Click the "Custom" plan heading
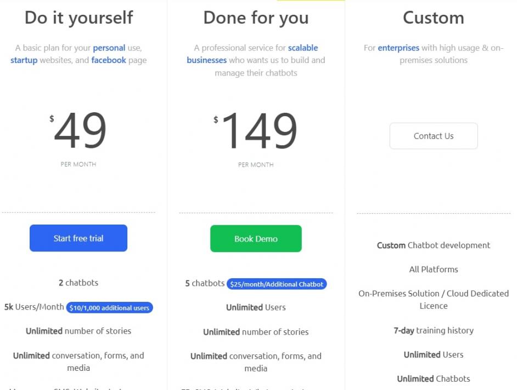Viewport: 517px width, 390px height. (x=434, y=18)
